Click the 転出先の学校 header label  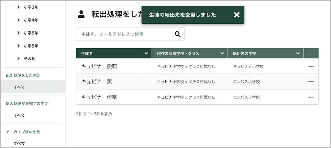pos(244,54)
